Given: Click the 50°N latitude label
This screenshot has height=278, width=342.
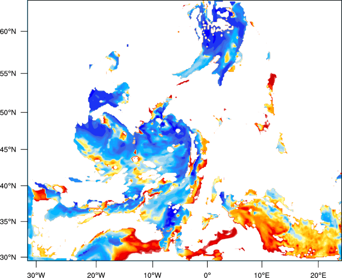Looking at the screenshot, I should pos(8,112).
